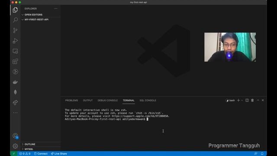Open Run and Debug view icon

[x=15, y=41]
